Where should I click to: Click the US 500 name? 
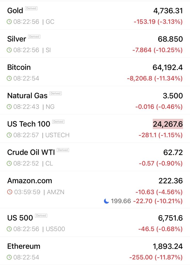pyautogui.click(x=20, y=218)
